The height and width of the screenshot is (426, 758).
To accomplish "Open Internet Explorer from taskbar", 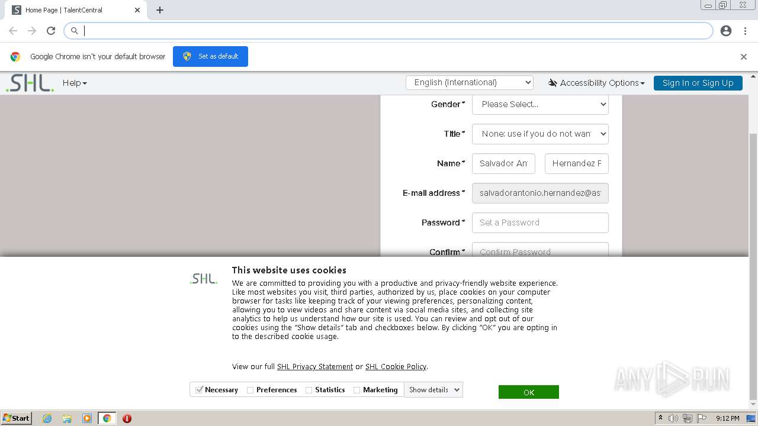I will (47, 418).
